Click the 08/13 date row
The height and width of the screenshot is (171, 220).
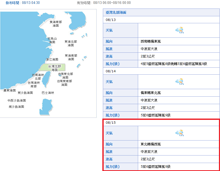coord(161,20)
